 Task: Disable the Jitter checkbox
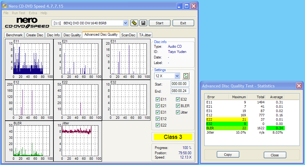click(x=178, y=112)
